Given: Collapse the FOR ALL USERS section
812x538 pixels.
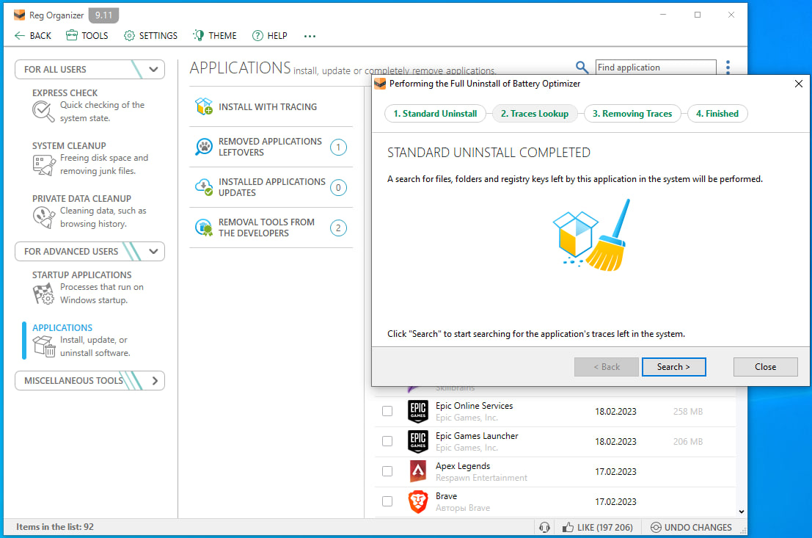Looking at the screenshot, I should 153,70.
